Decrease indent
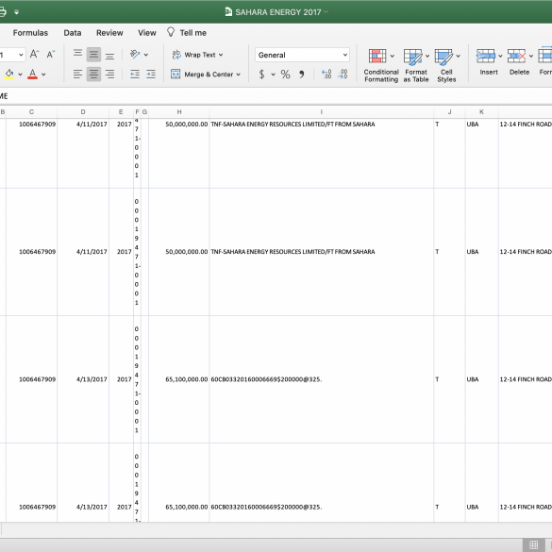The image size is (552, 552). pos(135,74)
